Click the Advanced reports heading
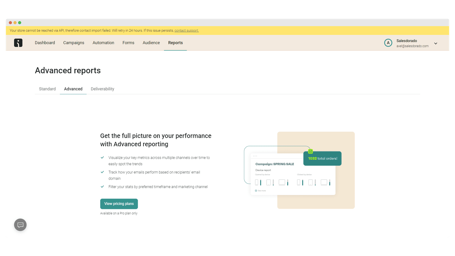This screenshot has width=455, height=256. pyautogui.click(x=68, y=70)
